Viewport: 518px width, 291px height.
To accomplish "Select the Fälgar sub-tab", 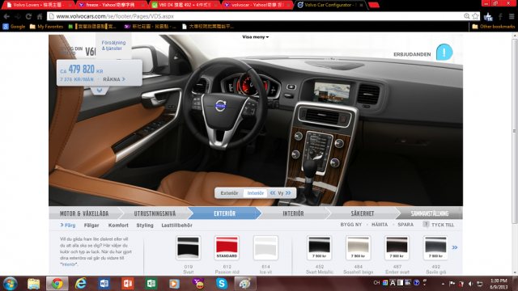I will point(91,225).
